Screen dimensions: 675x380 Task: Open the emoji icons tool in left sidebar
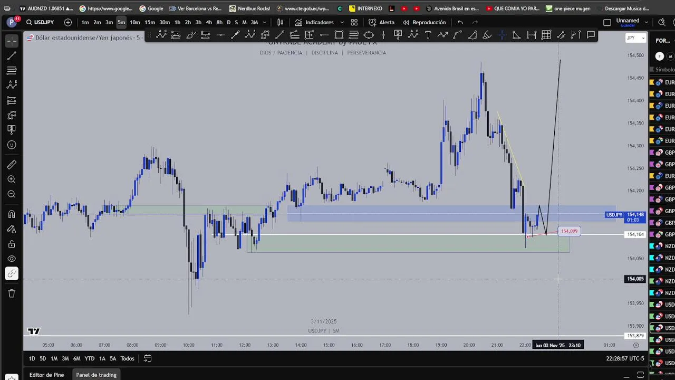pos(12,145)
